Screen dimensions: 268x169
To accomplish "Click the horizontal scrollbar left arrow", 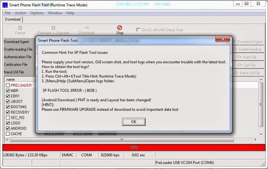I will (x=7, y=140).
